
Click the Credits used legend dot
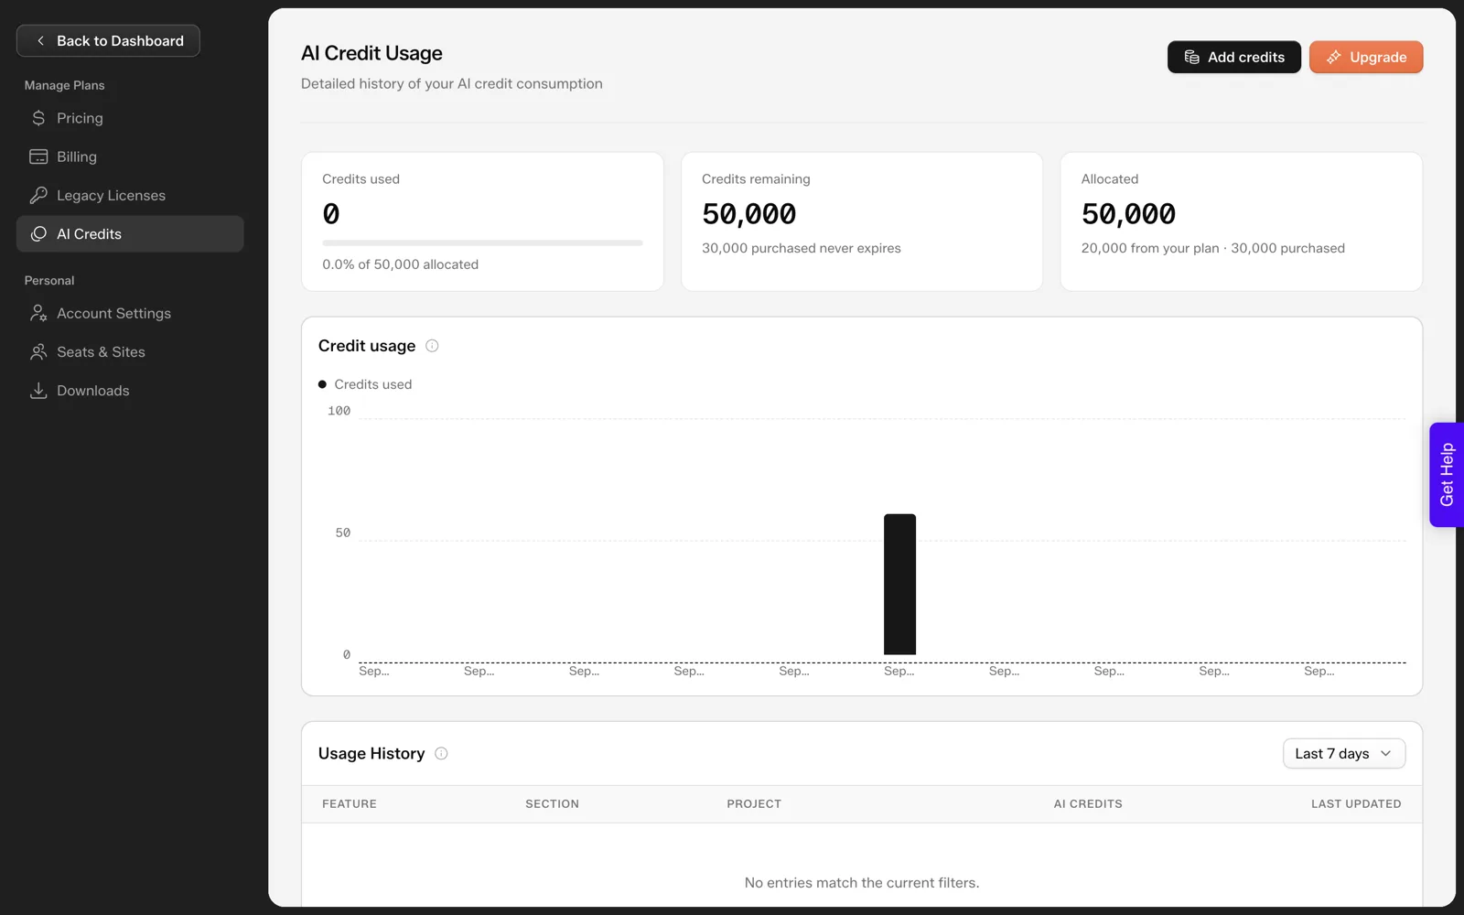[x=322, y=384]
